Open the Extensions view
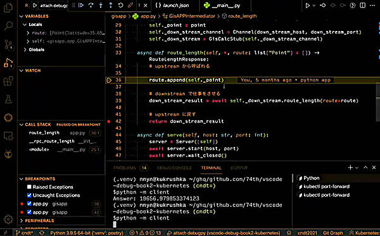Image resolution: width=380 pixels, height=236 pixels. [8, 81]
